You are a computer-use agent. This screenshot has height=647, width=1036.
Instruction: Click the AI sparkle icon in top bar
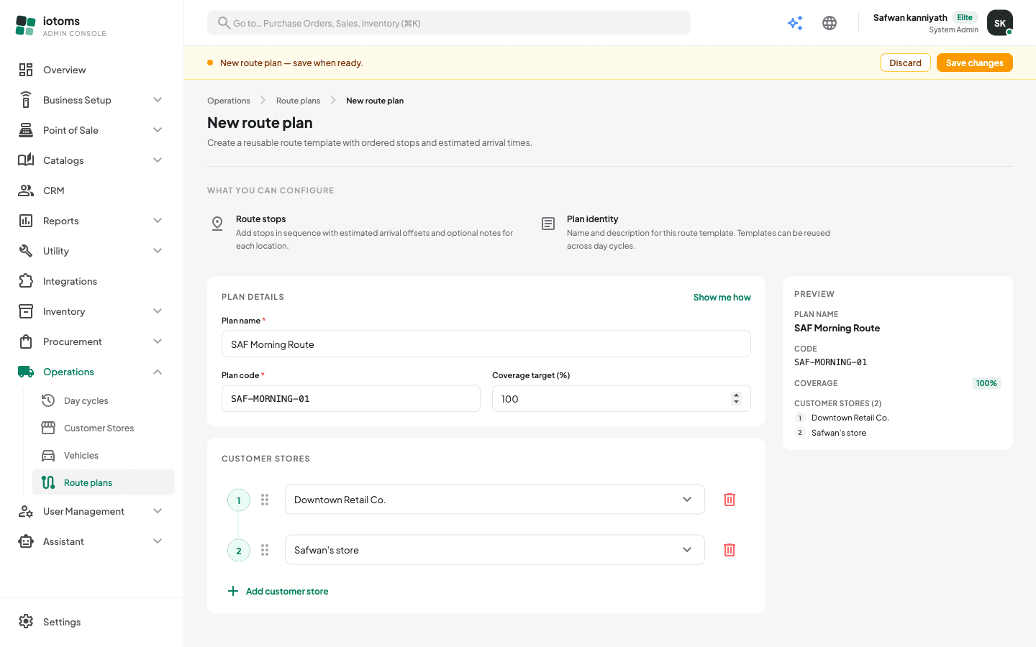point(795,23)
